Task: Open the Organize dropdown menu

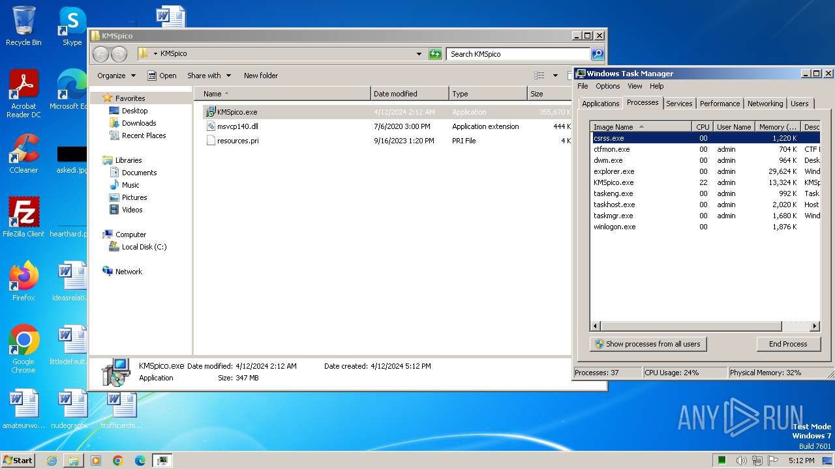Action: coord(116,76)
